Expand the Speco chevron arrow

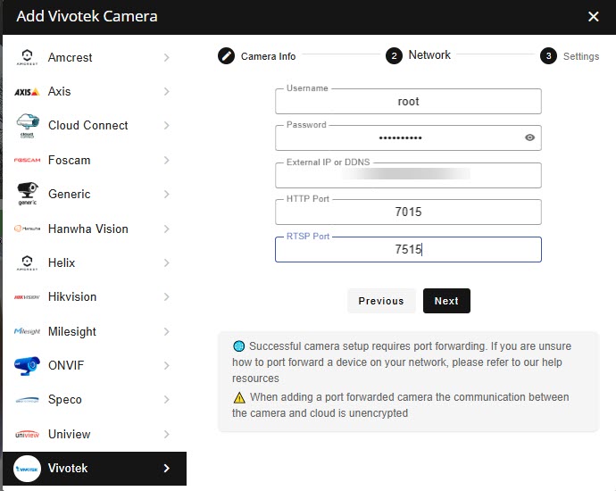(x=167, y=400)
